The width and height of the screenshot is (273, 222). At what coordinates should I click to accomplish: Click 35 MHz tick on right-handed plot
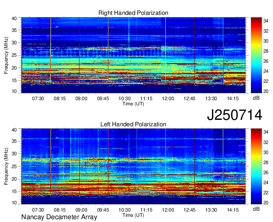[14, 30]
